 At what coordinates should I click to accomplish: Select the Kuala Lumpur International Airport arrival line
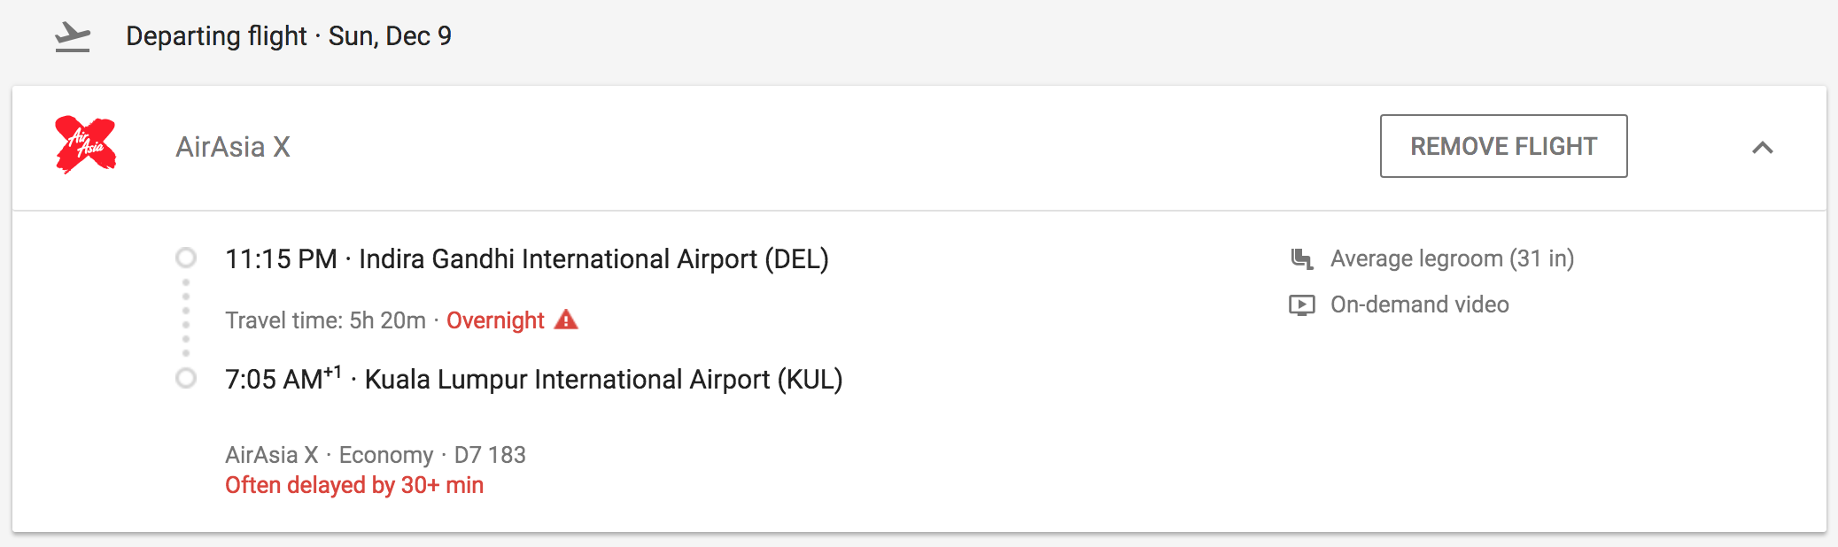tap(533, 380)
